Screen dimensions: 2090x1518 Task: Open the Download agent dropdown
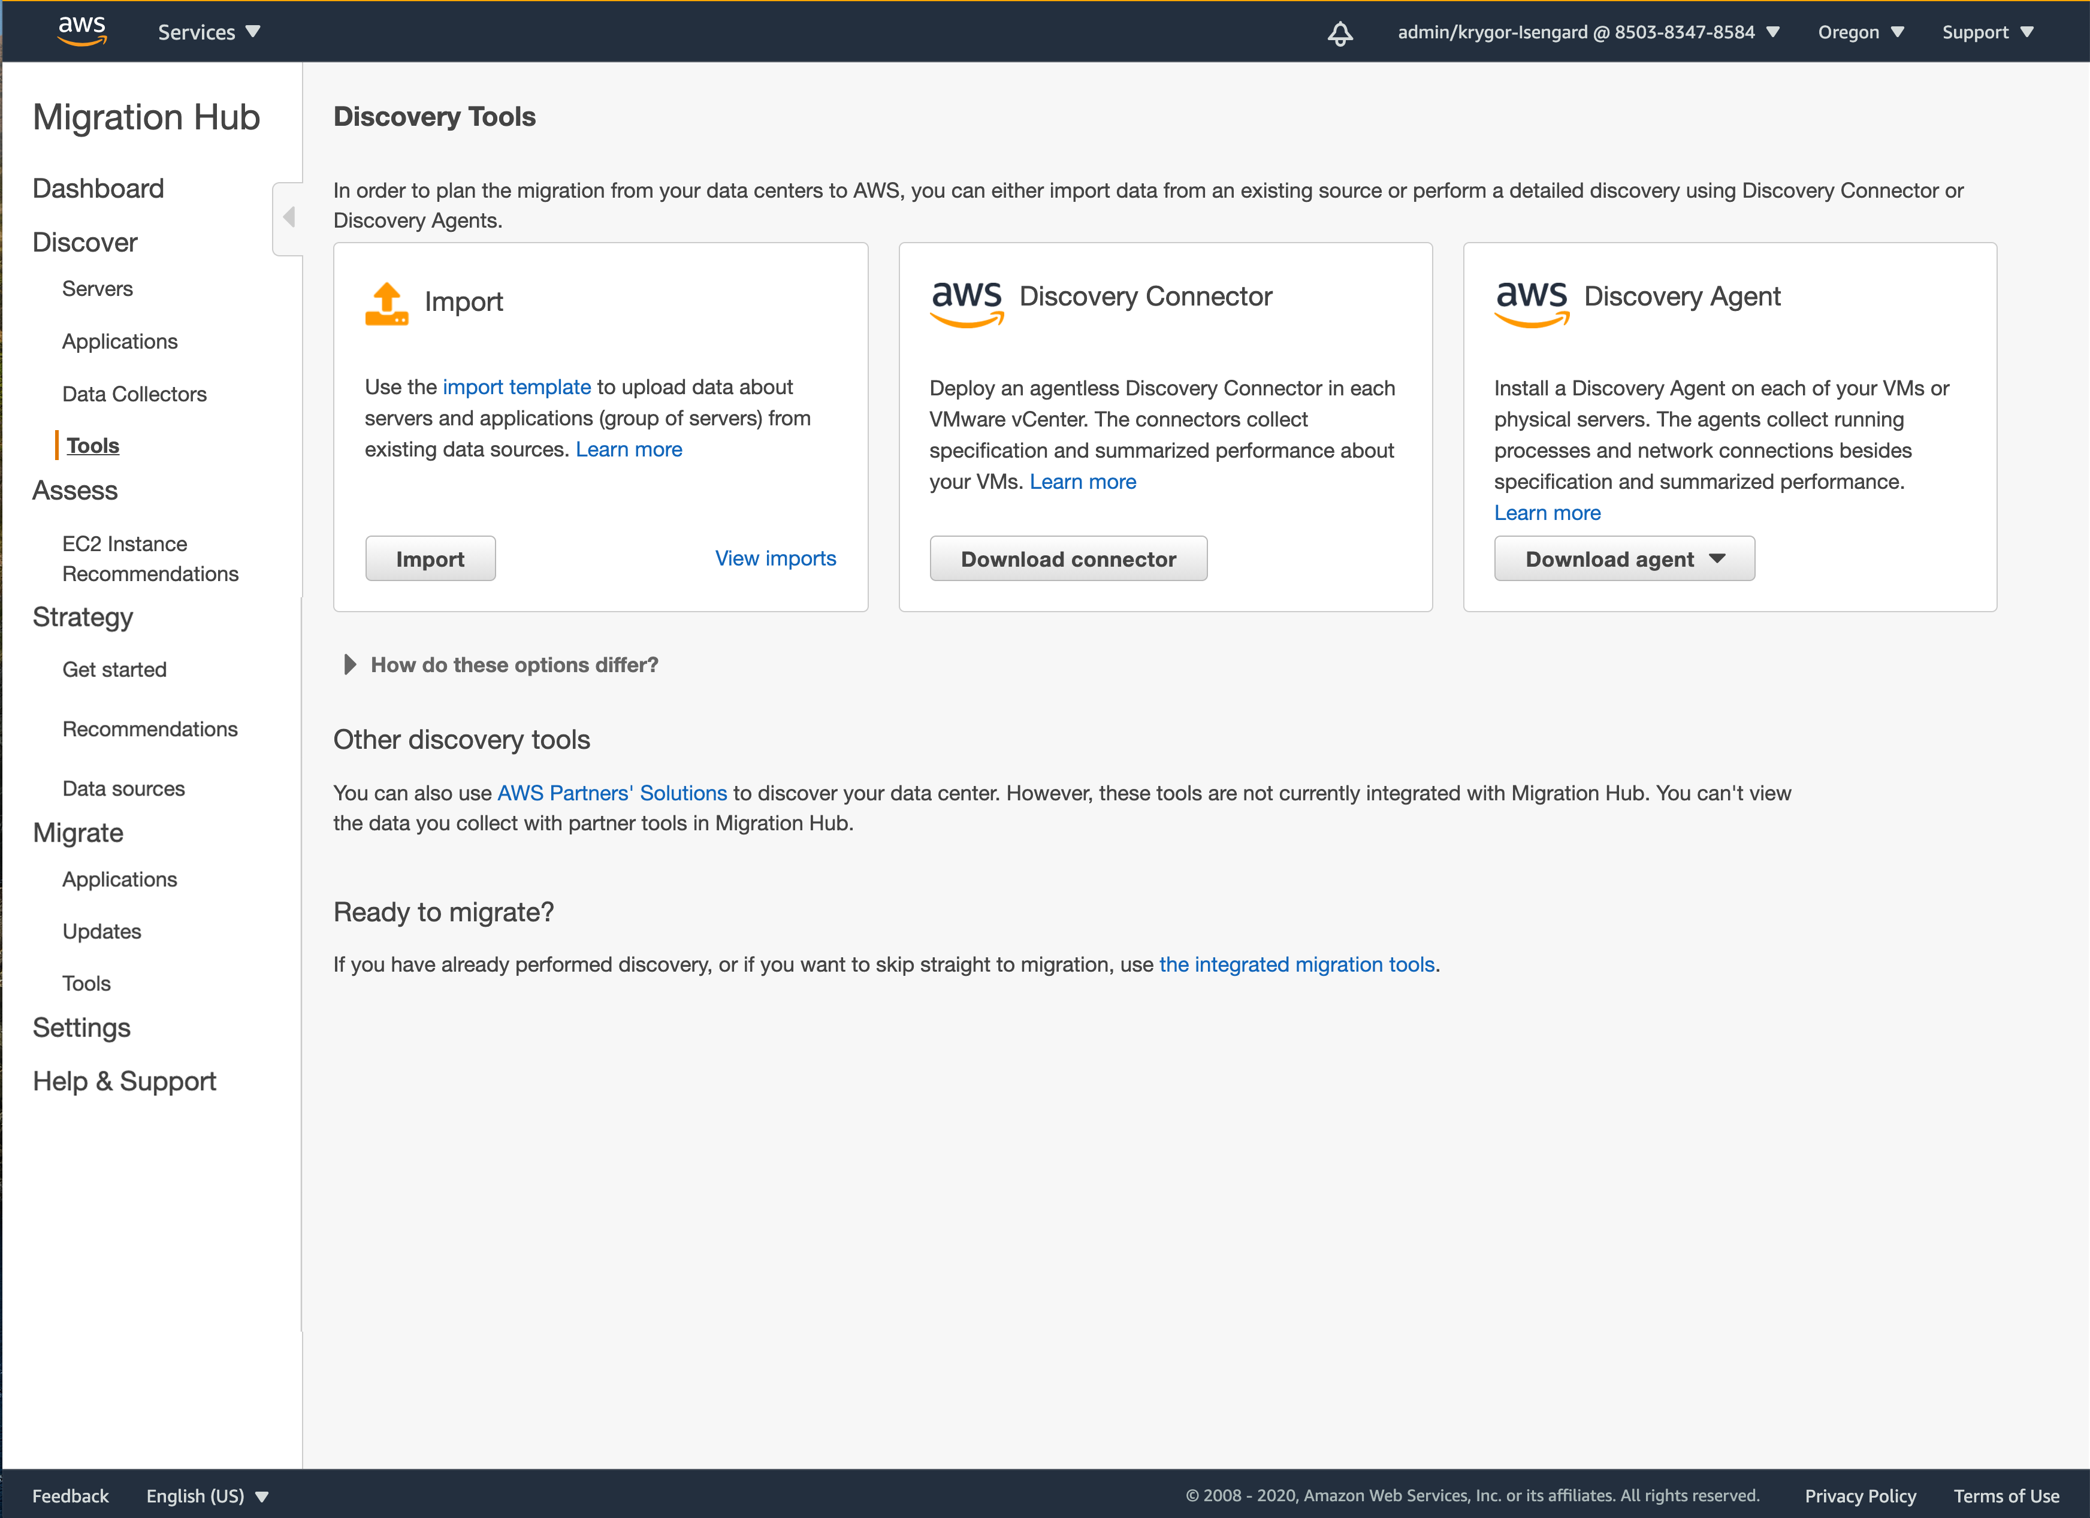[x=1624, y=558]
